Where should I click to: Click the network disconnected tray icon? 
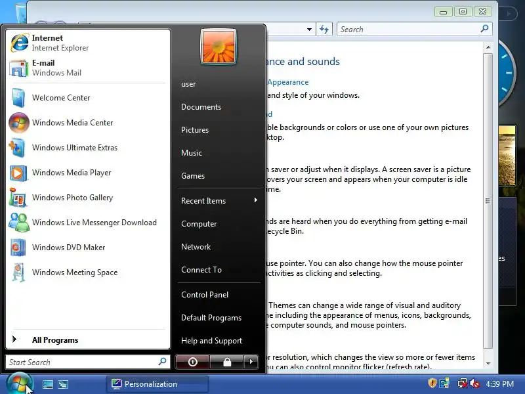[463, 383]
